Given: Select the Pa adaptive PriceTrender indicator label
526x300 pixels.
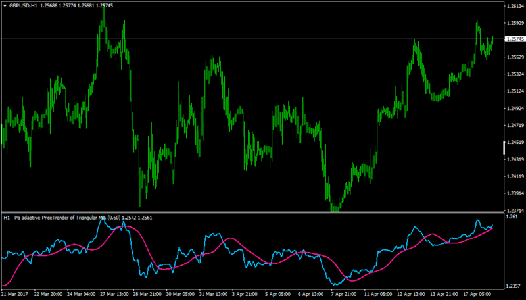Looking at the screenshot, I should click(x=67, y=218).
